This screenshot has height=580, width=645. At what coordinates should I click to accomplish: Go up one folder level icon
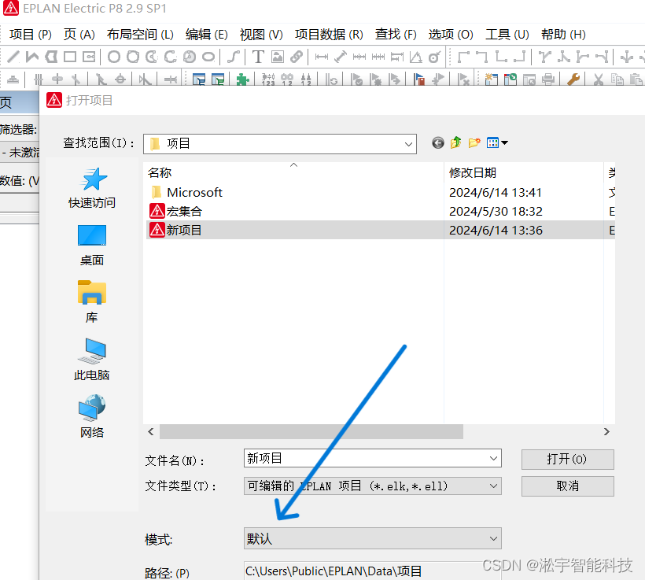coord(455,143)
